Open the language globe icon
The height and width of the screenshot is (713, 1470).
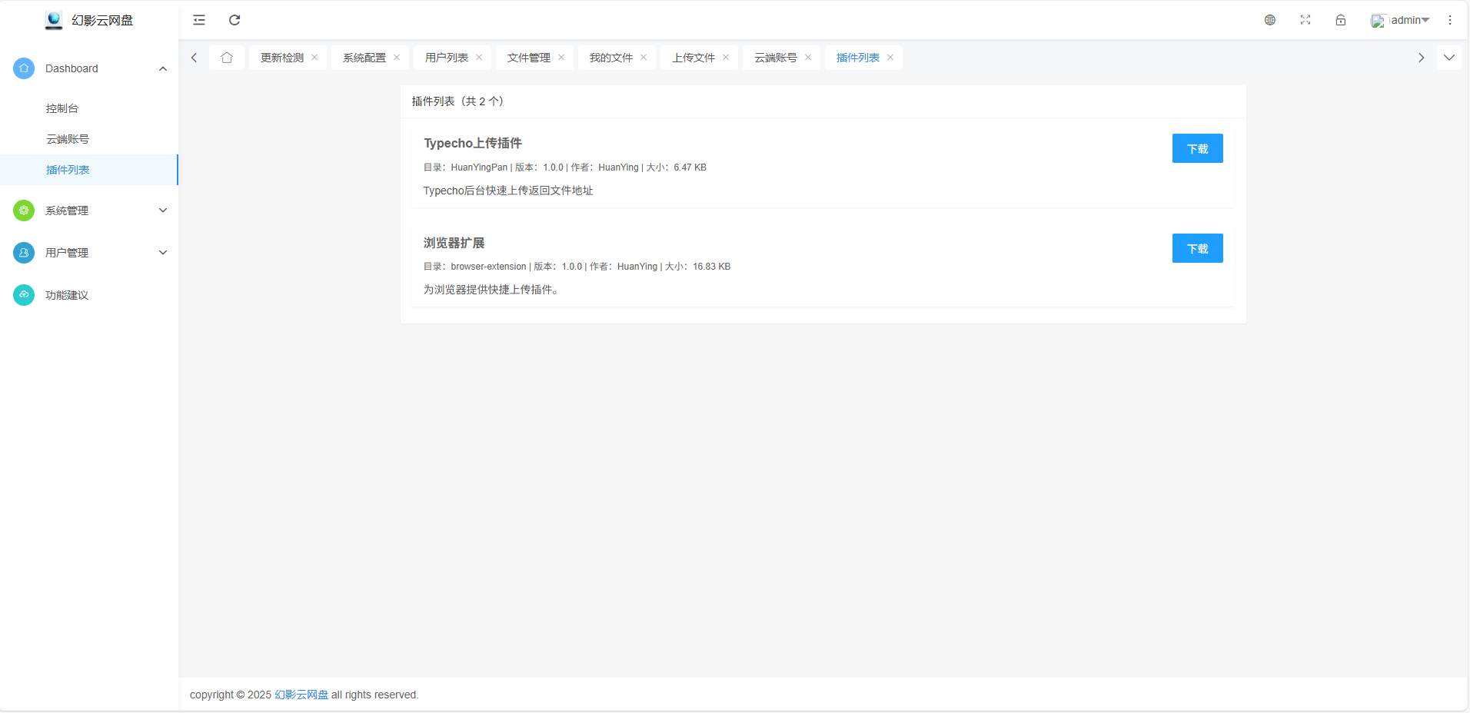click(x=1270, y=20)
